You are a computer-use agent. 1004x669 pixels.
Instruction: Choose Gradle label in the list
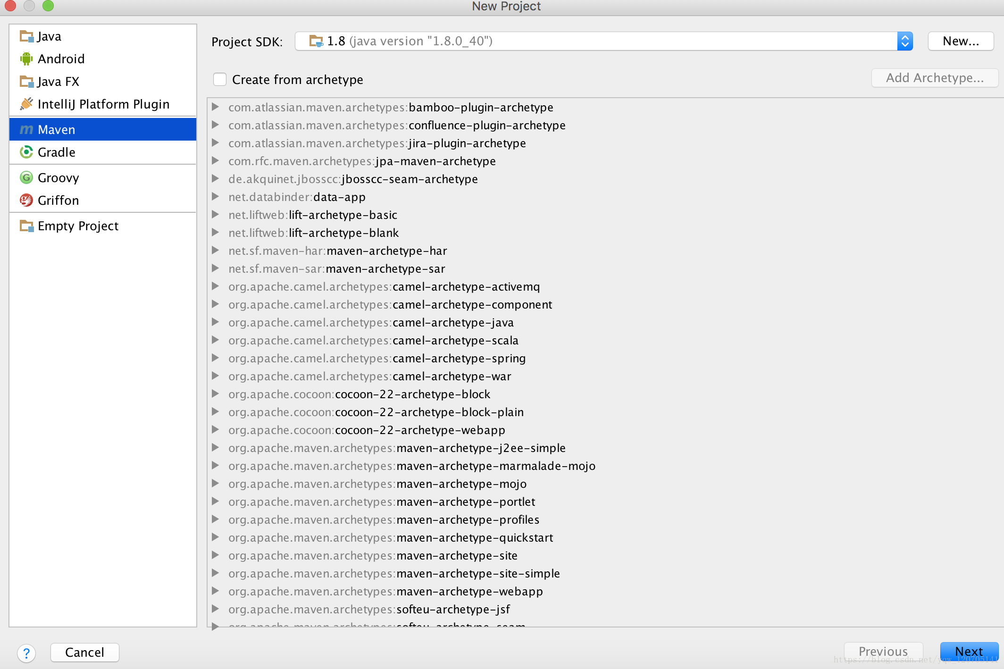pos(57,152)
